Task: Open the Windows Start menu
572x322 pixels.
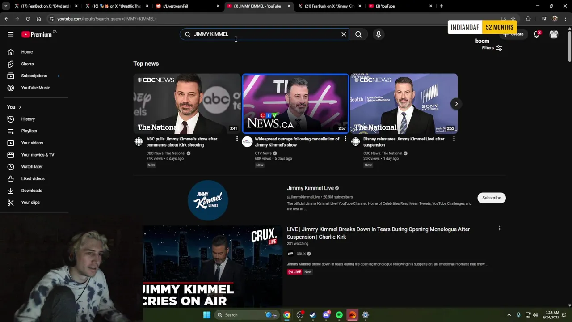Action: click(207, 315)
